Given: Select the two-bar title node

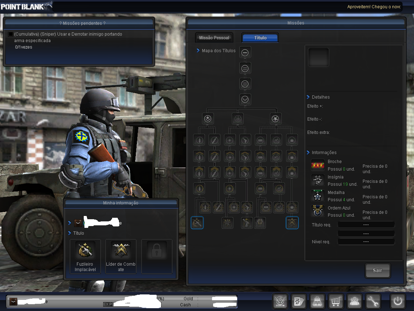Looking at the screenshot, I should click(245, 68).
